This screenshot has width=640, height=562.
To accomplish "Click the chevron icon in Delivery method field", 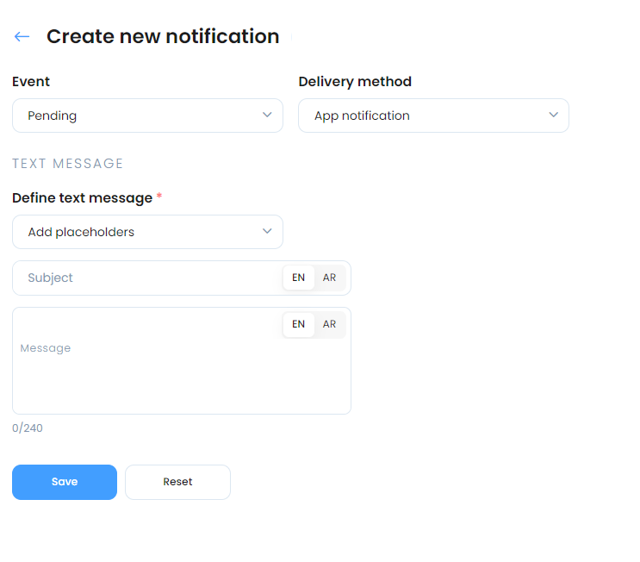I will (x=553, y=115).
